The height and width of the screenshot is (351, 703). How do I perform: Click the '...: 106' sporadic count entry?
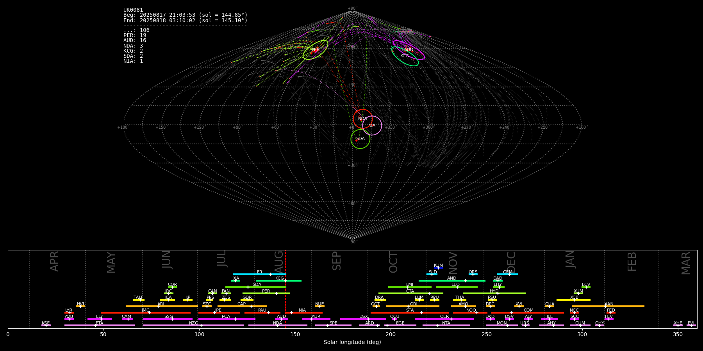[x=136, y=30]
